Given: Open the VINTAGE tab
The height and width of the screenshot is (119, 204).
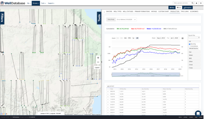Looking at the screenshot, I should coord(154,11).
